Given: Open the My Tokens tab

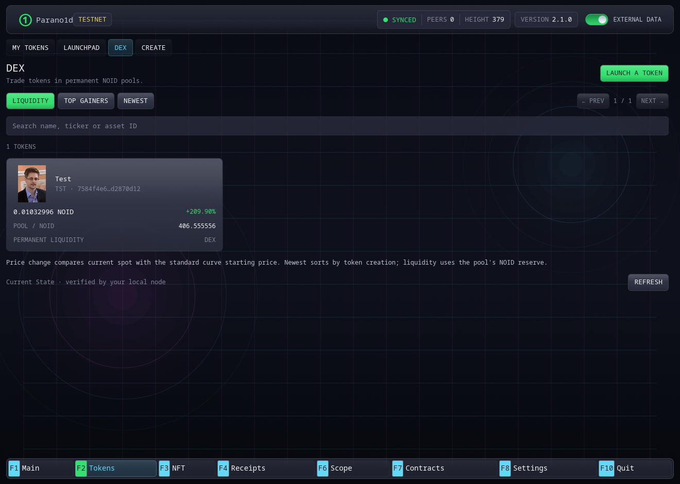Looking at the screenshot, I should (x=30, y=48).
